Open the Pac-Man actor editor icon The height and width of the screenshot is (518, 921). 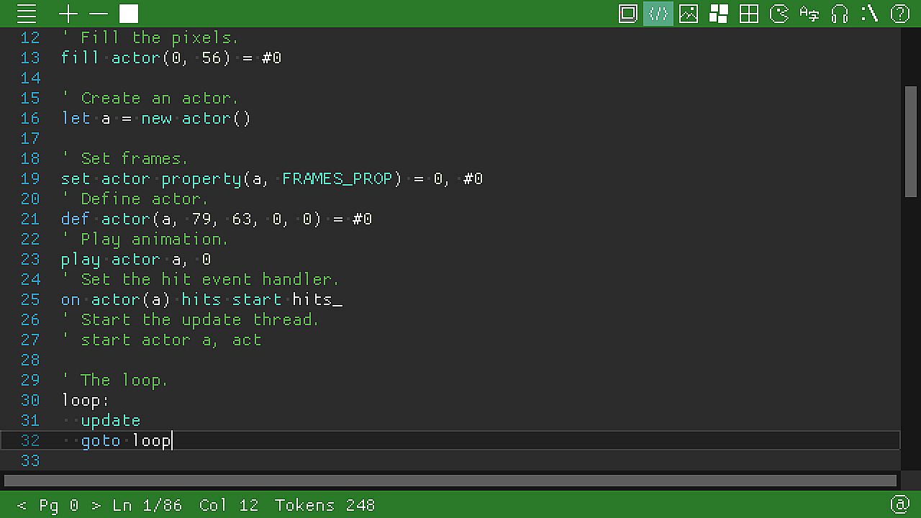point(779,14)
